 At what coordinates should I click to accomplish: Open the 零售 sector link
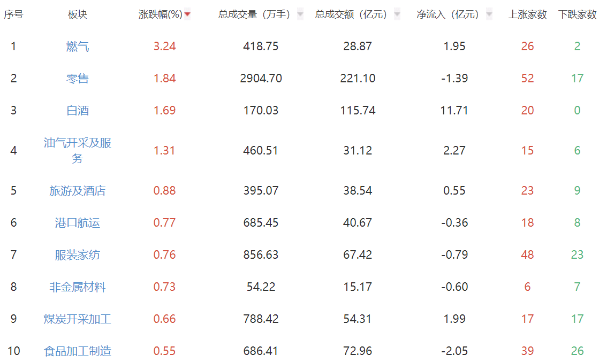point(78,79)
